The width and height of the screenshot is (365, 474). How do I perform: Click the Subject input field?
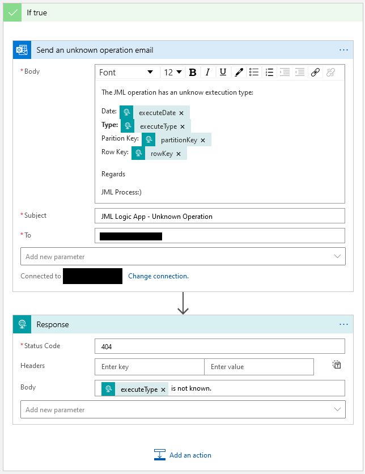(x=219, y=216)
